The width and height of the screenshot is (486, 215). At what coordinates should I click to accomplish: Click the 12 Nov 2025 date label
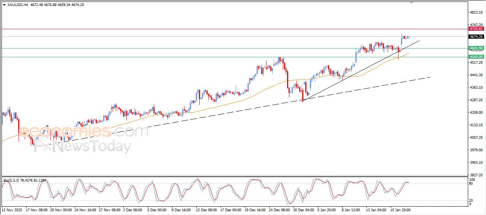tap(12, 209)
